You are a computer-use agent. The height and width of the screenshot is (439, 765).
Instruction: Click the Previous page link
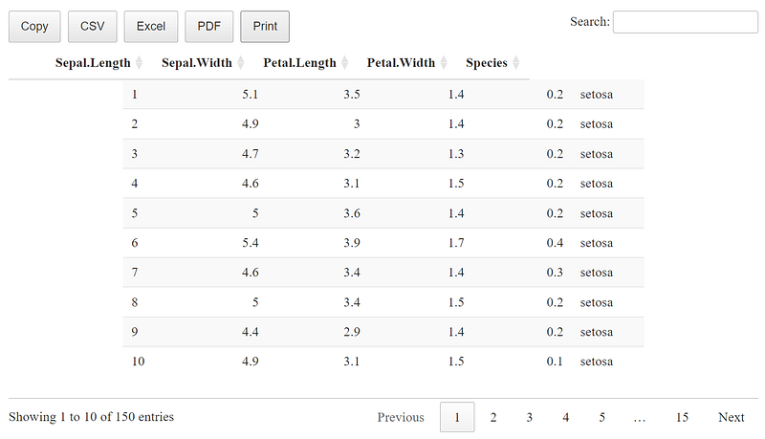click(x=401, y=417)
